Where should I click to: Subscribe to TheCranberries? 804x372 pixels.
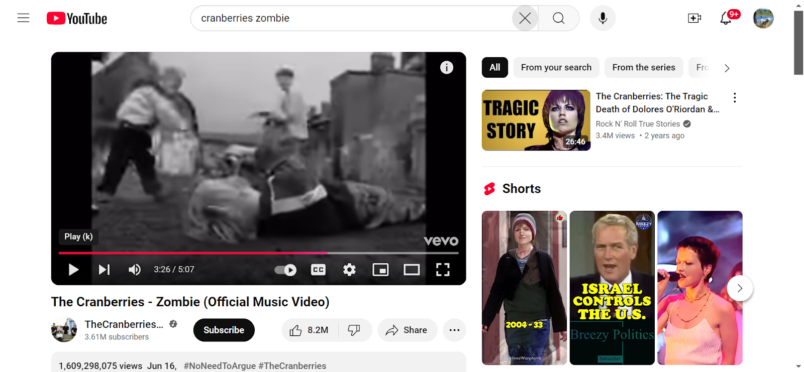(x=224, y=330)
